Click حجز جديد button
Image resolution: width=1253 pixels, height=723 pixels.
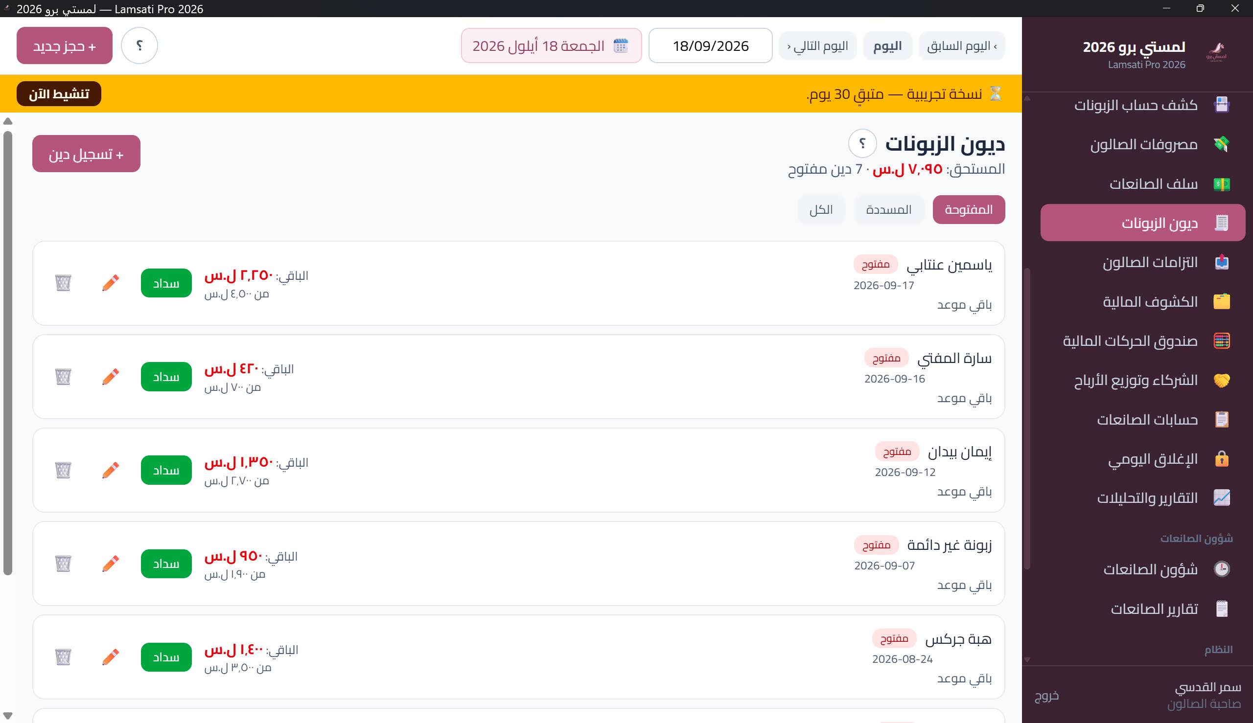[65, 45]
